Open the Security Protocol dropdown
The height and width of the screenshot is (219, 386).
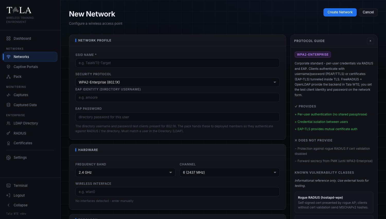point(177,82)
